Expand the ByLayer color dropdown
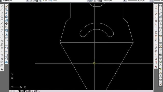This screenshot has height=92, width=163. 125,1
